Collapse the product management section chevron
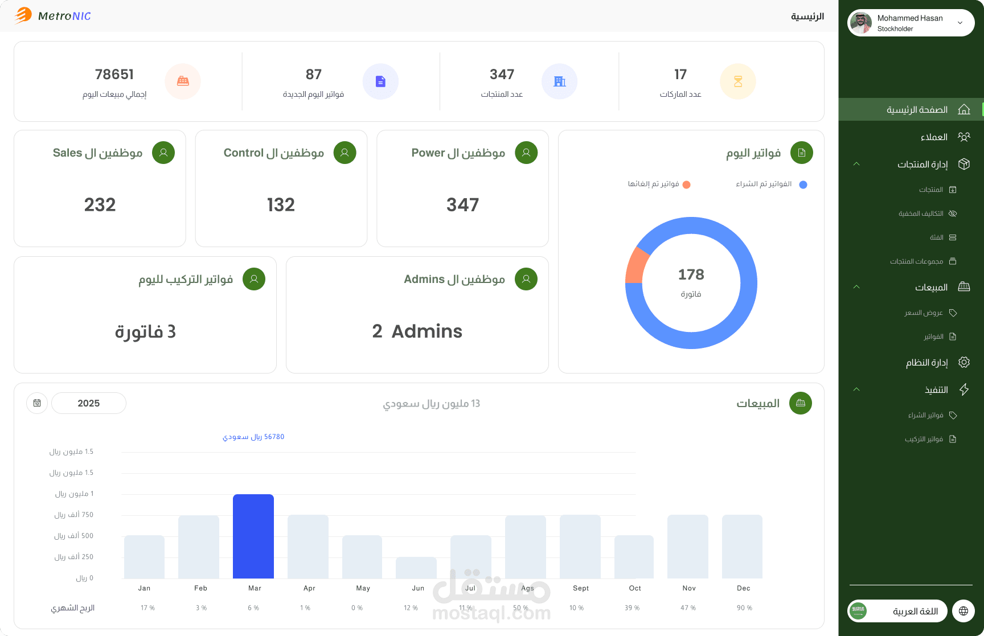 [x=856, y=164]
